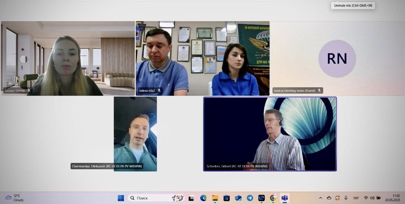Open Microsoft Edge browser in taskbar

[x=203, y=198]
